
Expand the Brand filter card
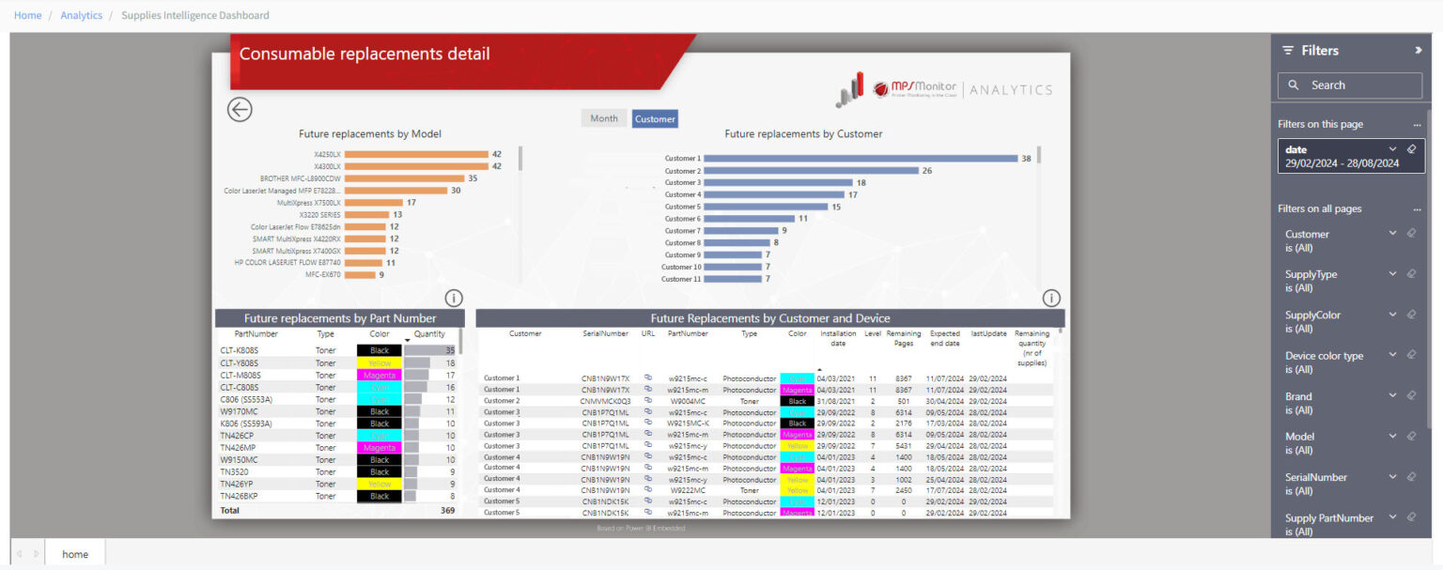[1392, 395]
